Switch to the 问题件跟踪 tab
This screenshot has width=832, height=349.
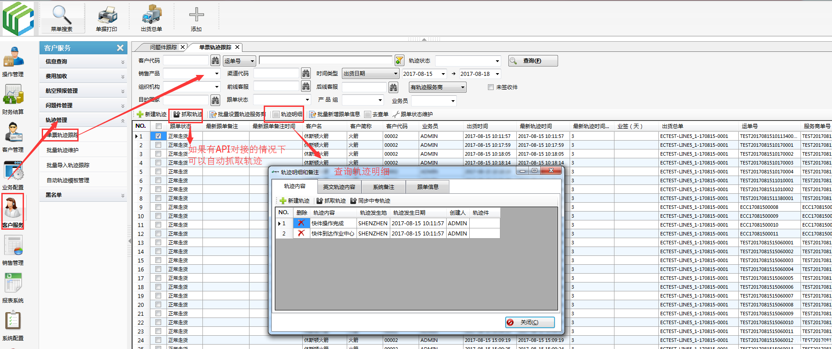(163, 47)
